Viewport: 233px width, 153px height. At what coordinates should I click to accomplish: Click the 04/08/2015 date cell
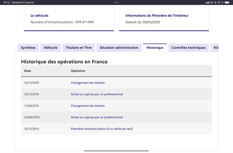(x=32, y=117)
